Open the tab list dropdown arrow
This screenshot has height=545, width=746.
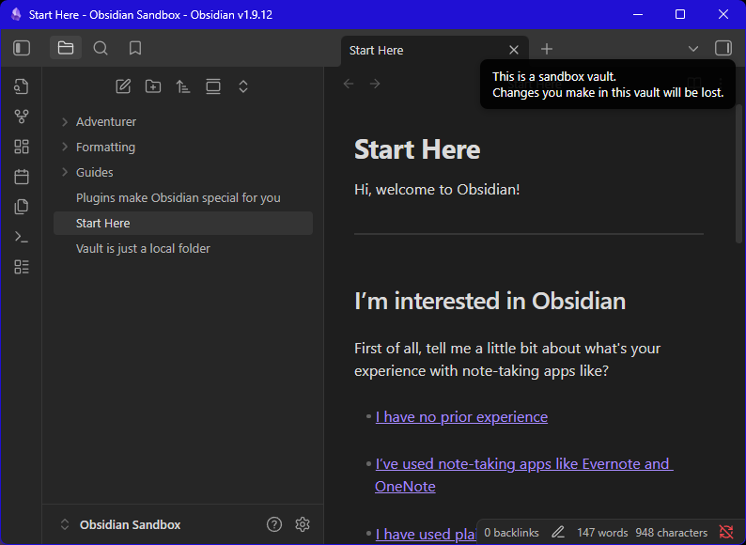[693, 49]
